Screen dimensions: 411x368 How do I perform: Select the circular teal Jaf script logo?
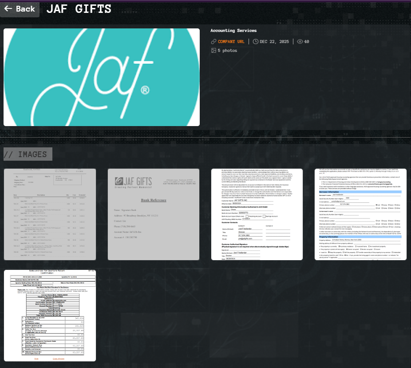tap(101, 76)
